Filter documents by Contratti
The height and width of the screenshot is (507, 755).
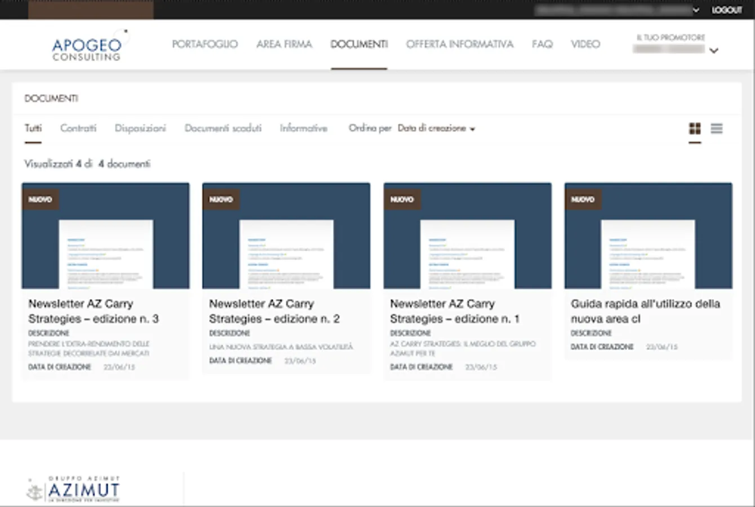[78, 128]
